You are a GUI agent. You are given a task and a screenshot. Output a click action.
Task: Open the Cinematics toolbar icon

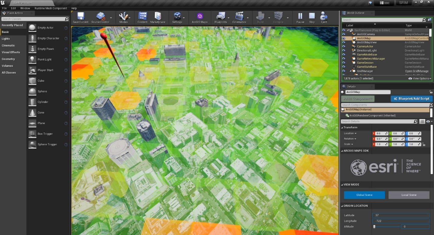[x=239, y=18]
